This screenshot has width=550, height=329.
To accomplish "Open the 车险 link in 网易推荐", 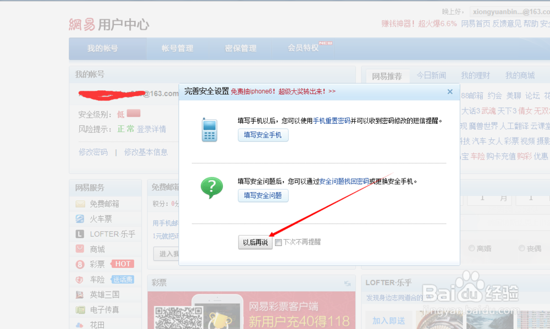I will (477, 156).
